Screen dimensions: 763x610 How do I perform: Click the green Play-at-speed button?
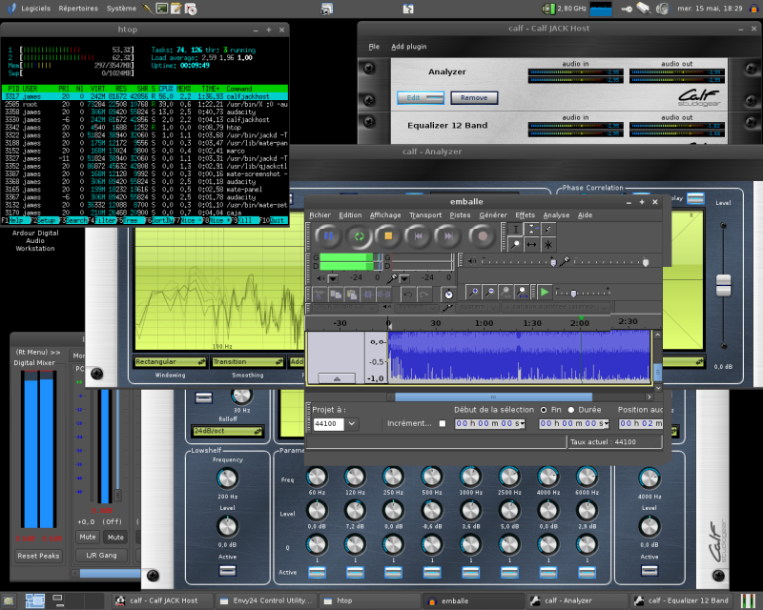click(544, 292)
